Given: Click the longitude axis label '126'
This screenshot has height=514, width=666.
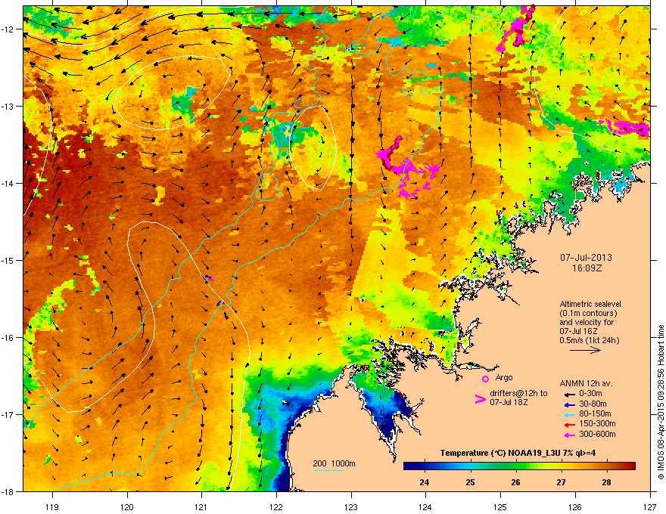Looking at the screenshot, I should pos(575,506).
